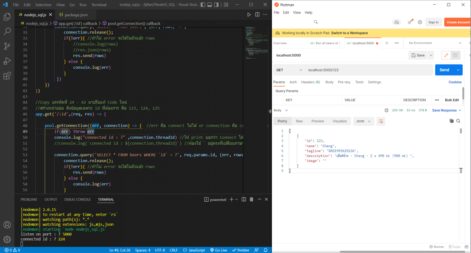Click the Run Code play icon in editor
The image size is (471, 253).
point(249,14)
